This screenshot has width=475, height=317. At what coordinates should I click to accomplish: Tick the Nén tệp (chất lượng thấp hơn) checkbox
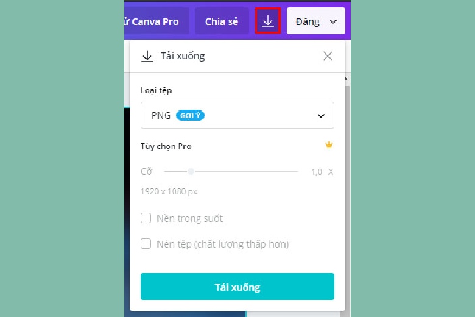[x=146, y=244]
